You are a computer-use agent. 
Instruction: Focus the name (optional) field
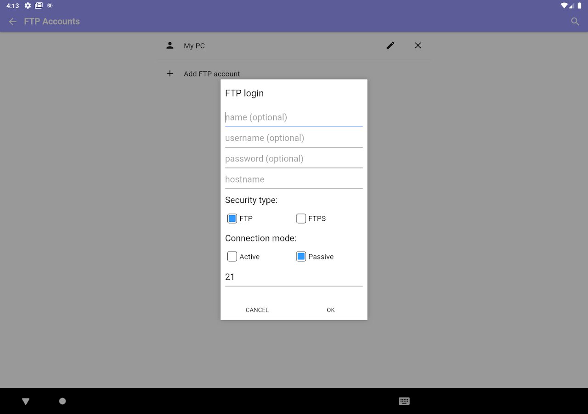click(294, 117)
